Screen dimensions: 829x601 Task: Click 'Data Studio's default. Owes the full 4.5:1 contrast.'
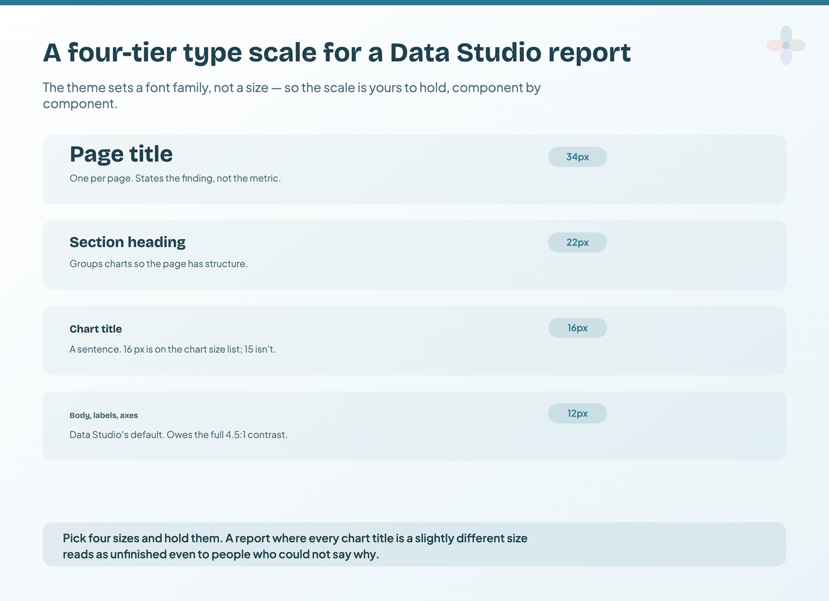click(178, 435)
